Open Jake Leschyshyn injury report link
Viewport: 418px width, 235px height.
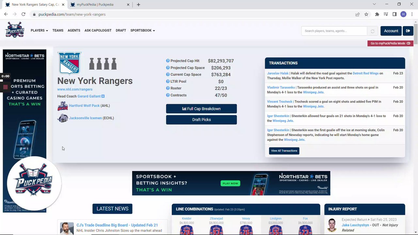point(355,225)
